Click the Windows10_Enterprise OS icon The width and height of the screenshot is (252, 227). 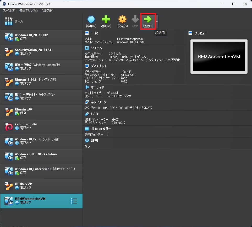[x=9, y=172]
